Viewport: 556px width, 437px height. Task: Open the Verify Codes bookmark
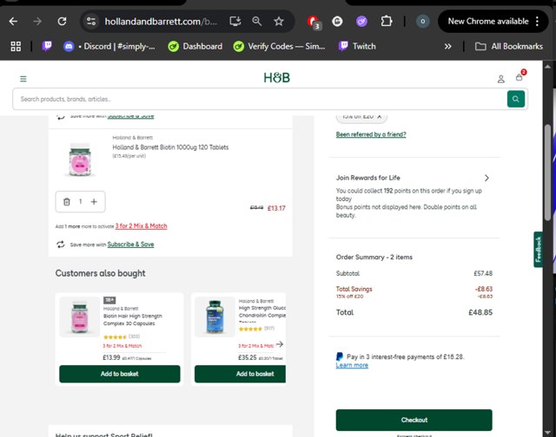[x=279, y=46]
